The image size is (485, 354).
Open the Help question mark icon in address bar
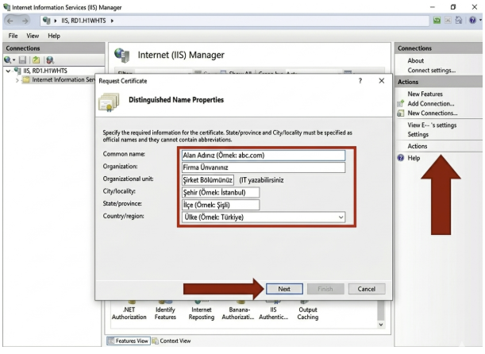tap(472, 21)
